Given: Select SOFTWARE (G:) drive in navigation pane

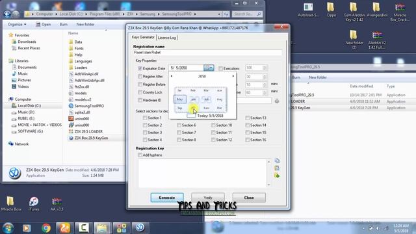Looking at the screenshot, I should point(31,131).
